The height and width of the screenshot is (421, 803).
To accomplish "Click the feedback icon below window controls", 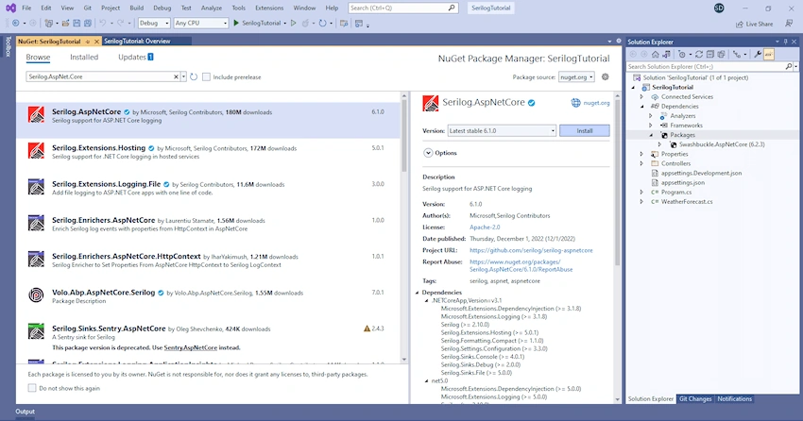I will [789, 24].
